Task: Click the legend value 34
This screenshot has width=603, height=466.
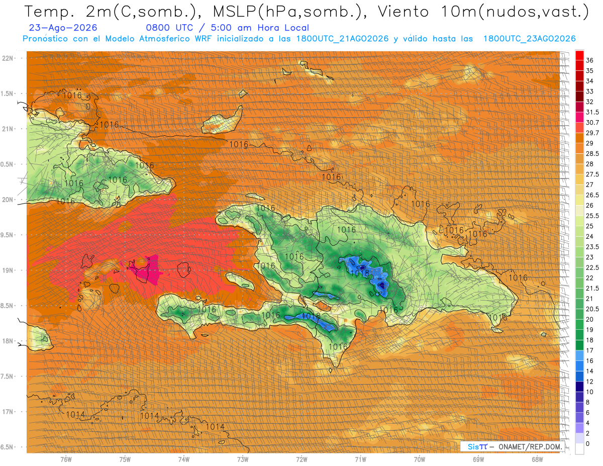Action: [590, 81]
